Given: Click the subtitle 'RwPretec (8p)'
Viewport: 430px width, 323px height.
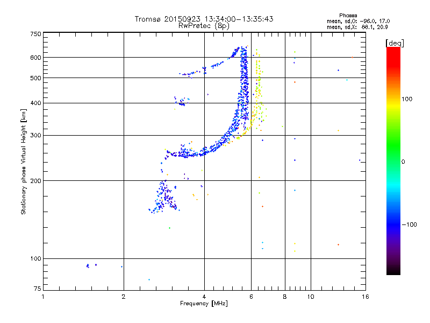Looking at the screenshot, I should pyautogui.click(x=204, y=26).
